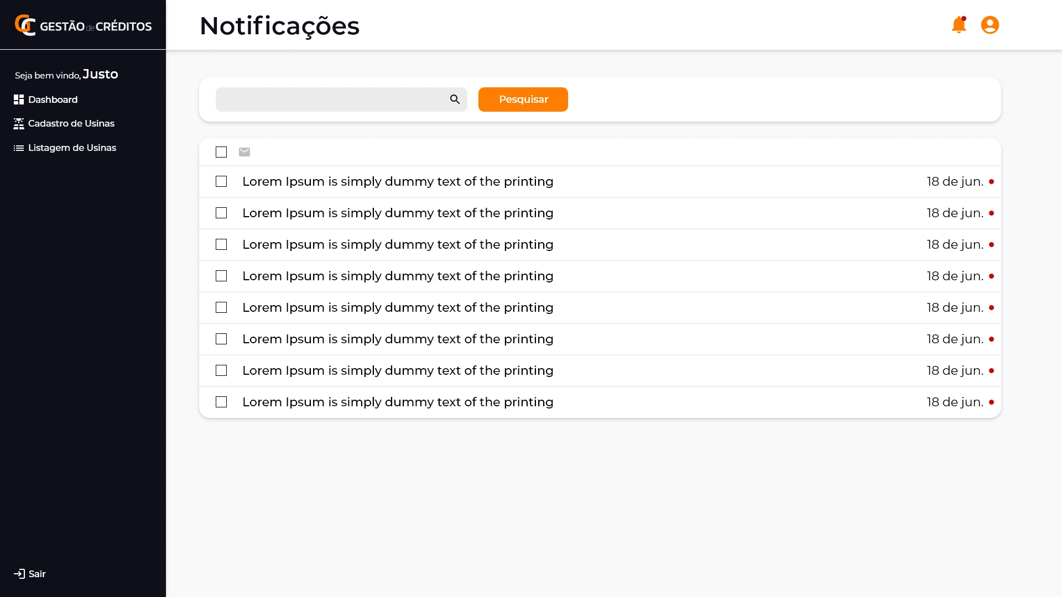Viewport: 1062px width, 597px height.
Task: Click the Cadastro de Usinas sidebar icon
Action: [19, 124]
